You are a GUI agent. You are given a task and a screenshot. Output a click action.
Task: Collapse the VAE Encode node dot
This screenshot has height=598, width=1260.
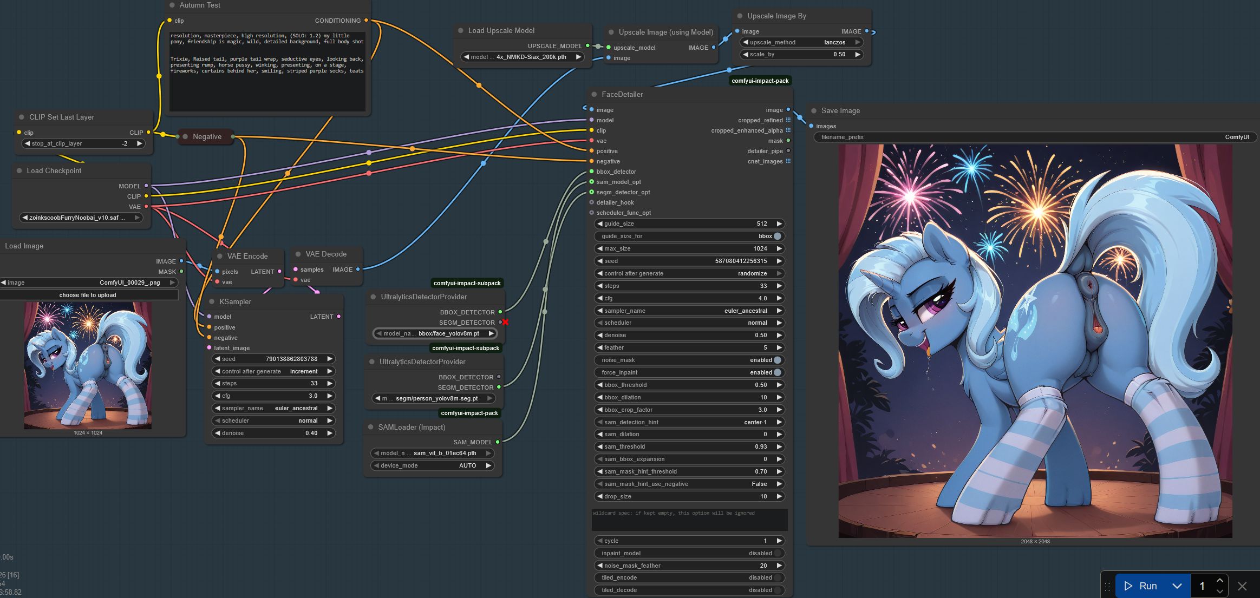coord(220,257)
